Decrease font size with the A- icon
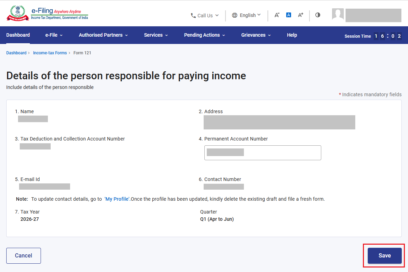This screenshot has height=272, width=408. (x=277, y=15)
